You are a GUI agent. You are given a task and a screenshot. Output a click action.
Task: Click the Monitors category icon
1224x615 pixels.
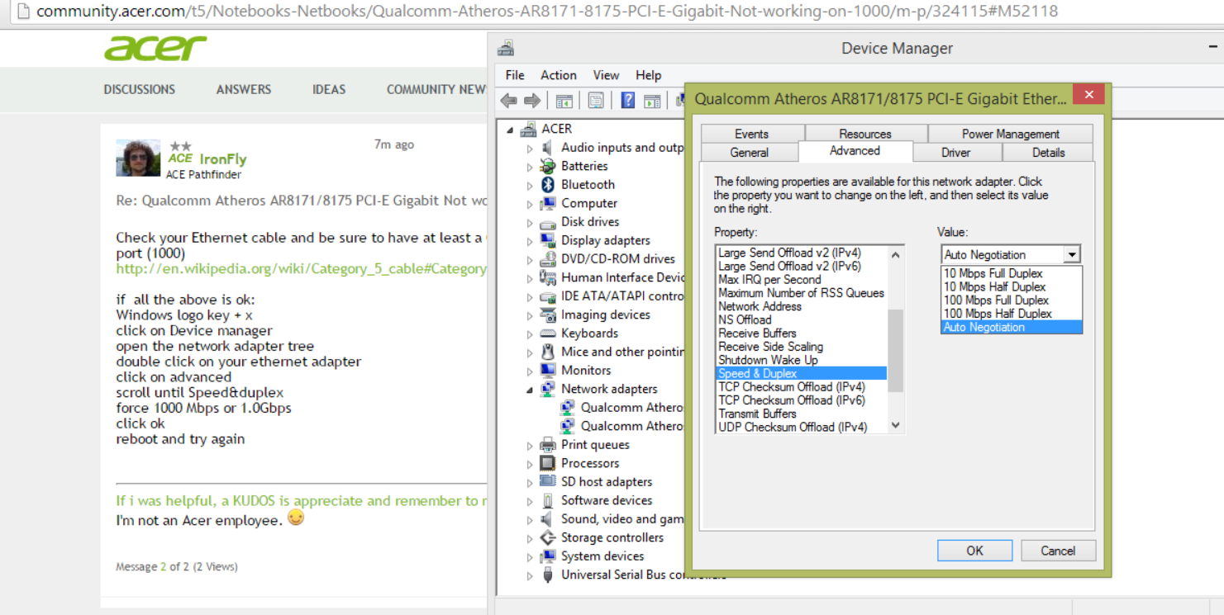pos(547,371)
